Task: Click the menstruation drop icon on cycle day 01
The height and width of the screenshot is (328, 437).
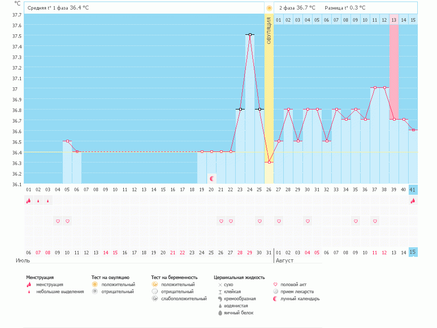Action: coord(28,200)
